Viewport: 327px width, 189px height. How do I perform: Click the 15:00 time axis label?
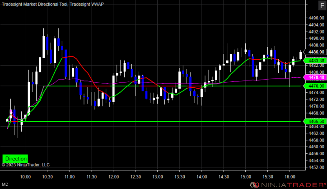(x=246, y=177)
